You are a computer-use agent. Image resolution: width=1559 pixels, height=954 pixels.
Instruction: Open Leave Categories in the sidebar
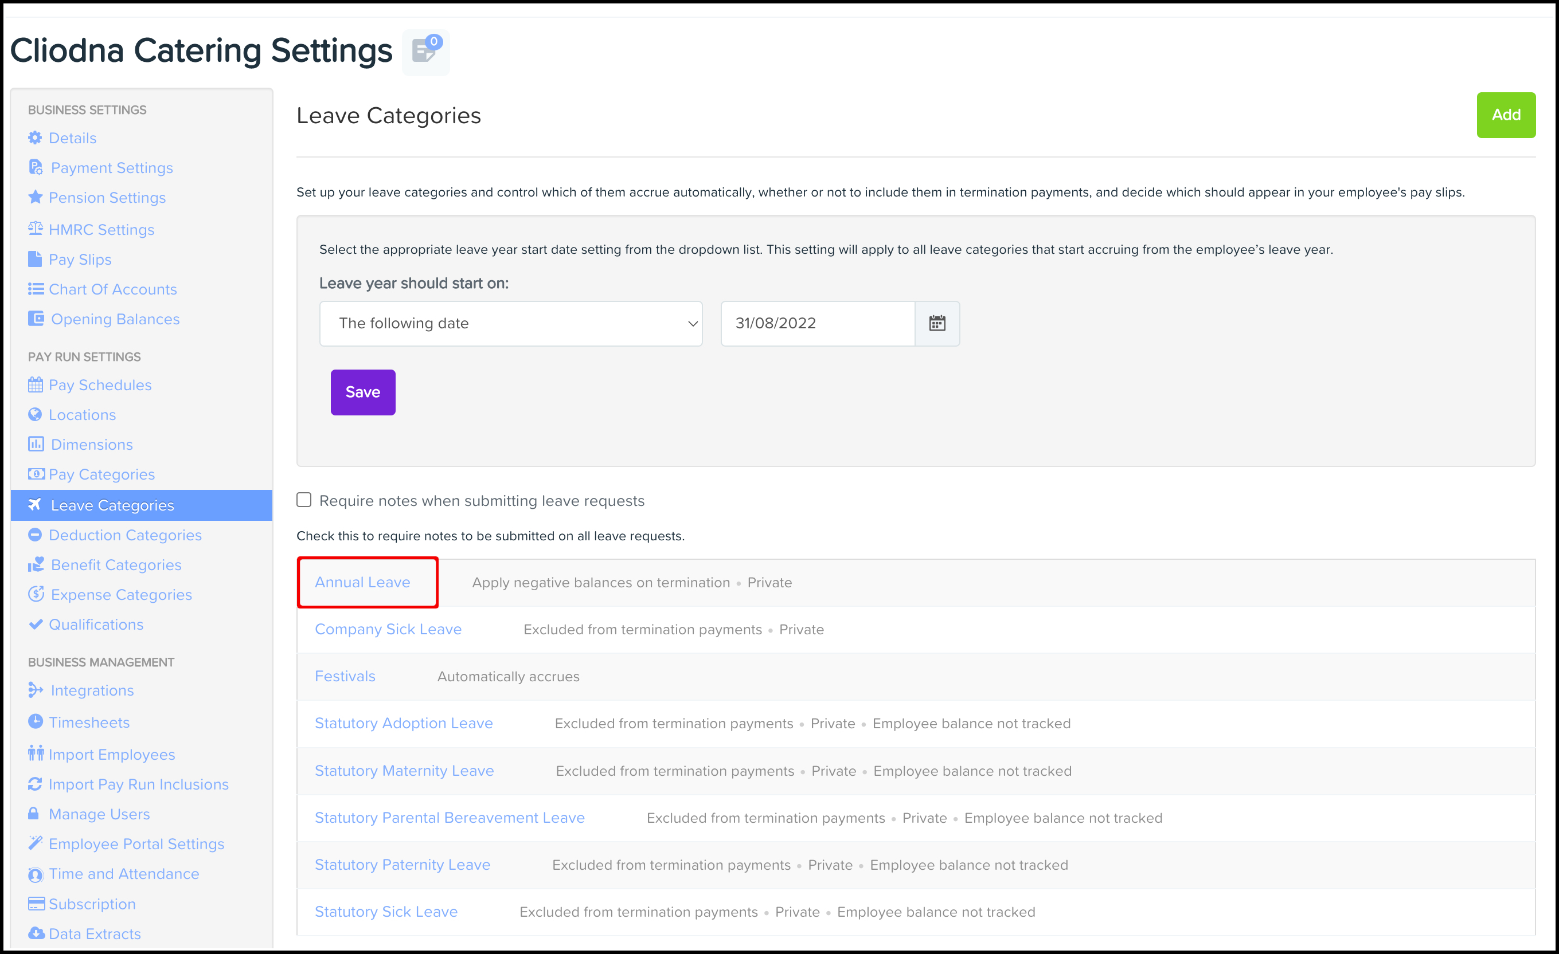coord(112,505)
